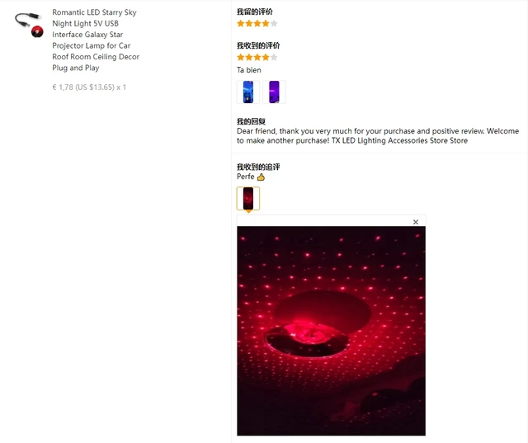Viewport: 528px width, 443px height.
Task: Click the 我的回复 heading
Action: pyautogui.click(x=251, y=121)
